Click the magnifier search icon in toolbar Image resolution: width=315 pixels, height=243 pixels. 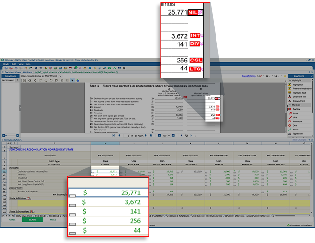tap(125, 69)
